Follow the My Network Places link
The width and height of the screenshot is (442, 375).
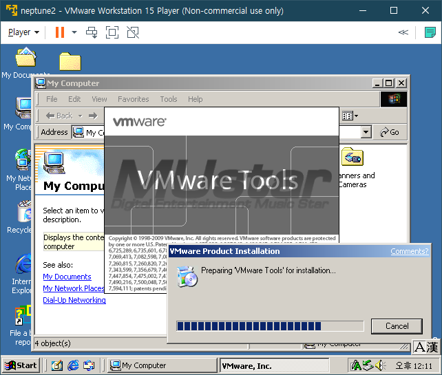(74, 288)
